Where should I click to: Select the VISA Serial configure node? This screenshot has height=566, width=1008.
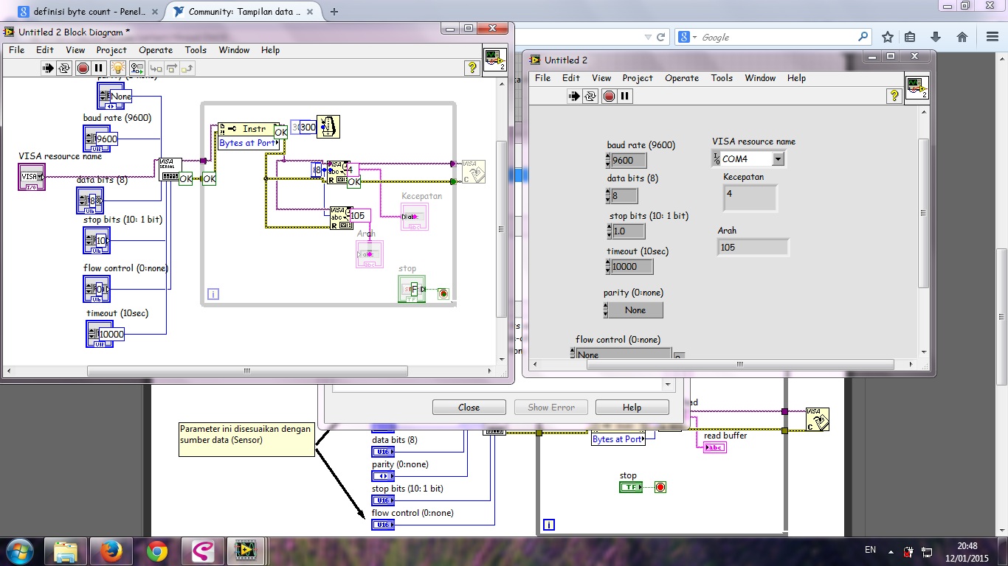coord(170,169)
